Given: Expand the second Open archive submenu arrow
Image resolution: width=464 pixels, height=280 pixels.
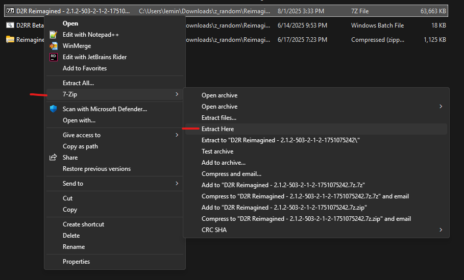Looking at the screenshot, I should click(441, 107).
